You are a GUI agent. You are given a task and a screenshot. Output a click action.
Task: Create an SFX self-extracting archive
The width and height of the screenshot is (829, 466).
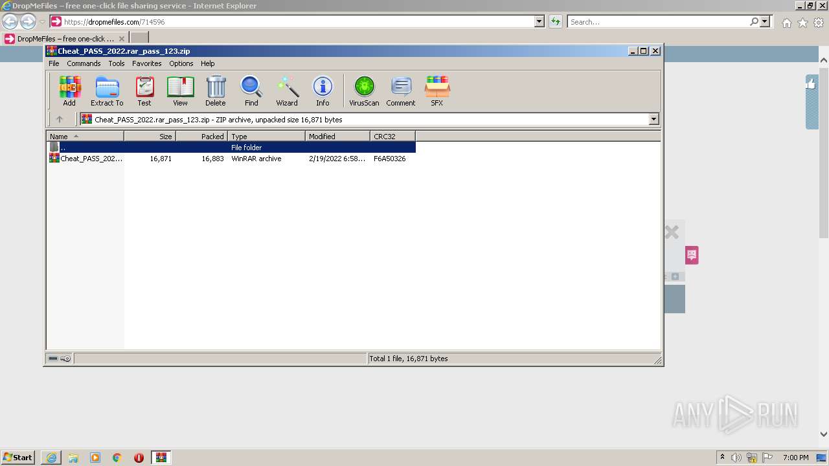pos(437,91)
